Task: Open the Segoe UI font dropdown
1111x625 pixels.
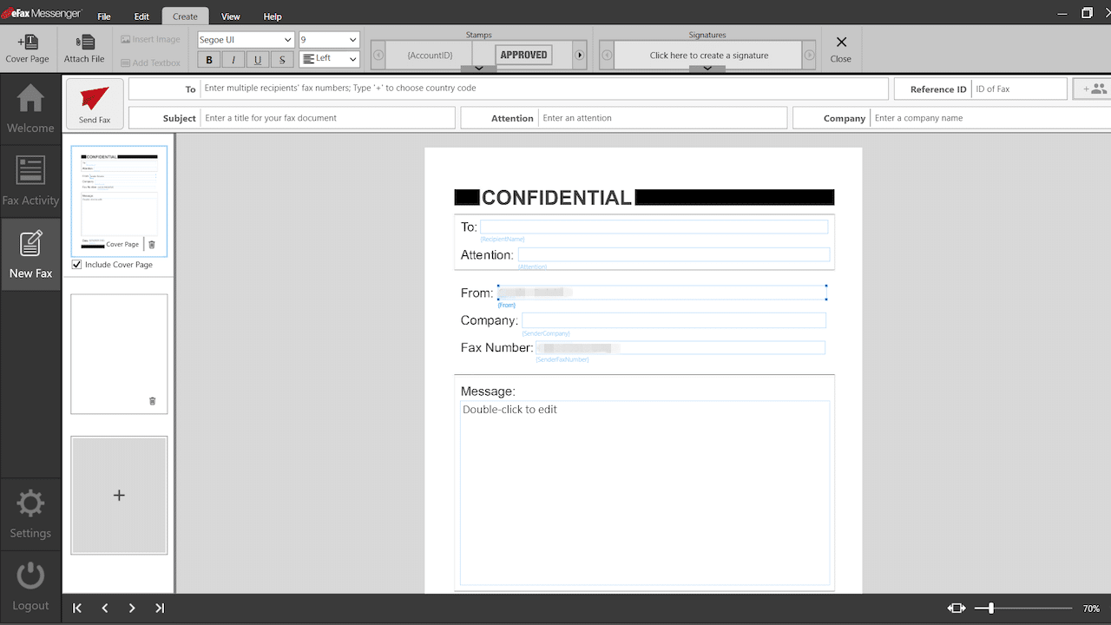Action: [245, 39]
